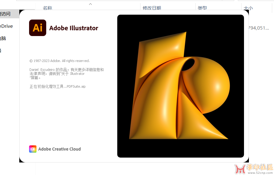Screen dimensions: 274x175
Task: Click the Ai logo on splash screen
Action: coord(38,28)
